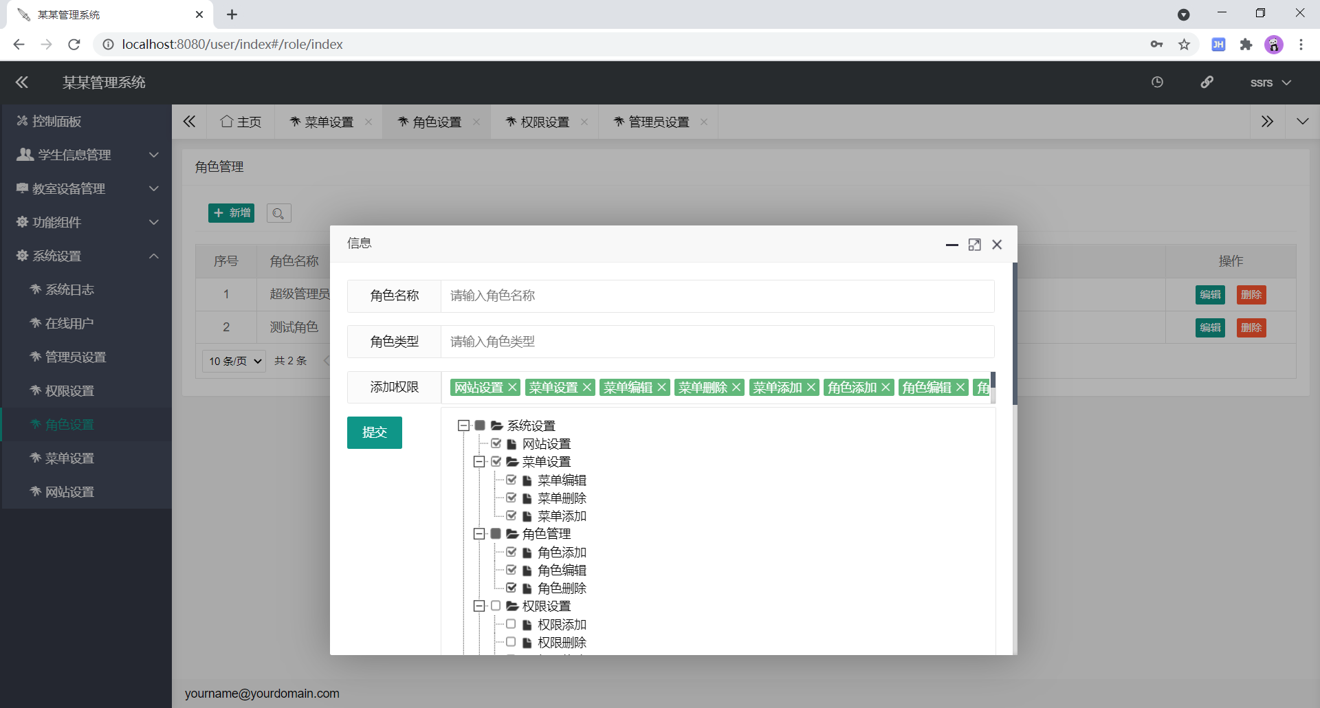Click the browser extensions puzzle icon
This screenshot has height=708, width=1320.
1246,44
